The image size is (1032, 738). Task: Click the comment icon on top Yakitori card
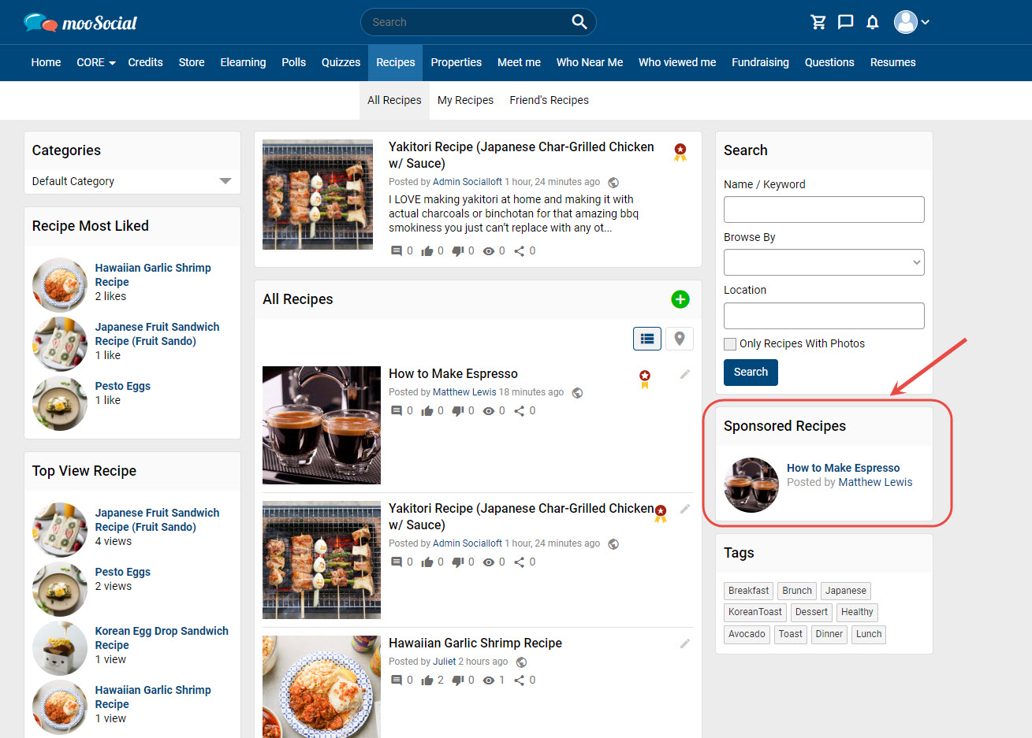point(397,251)
